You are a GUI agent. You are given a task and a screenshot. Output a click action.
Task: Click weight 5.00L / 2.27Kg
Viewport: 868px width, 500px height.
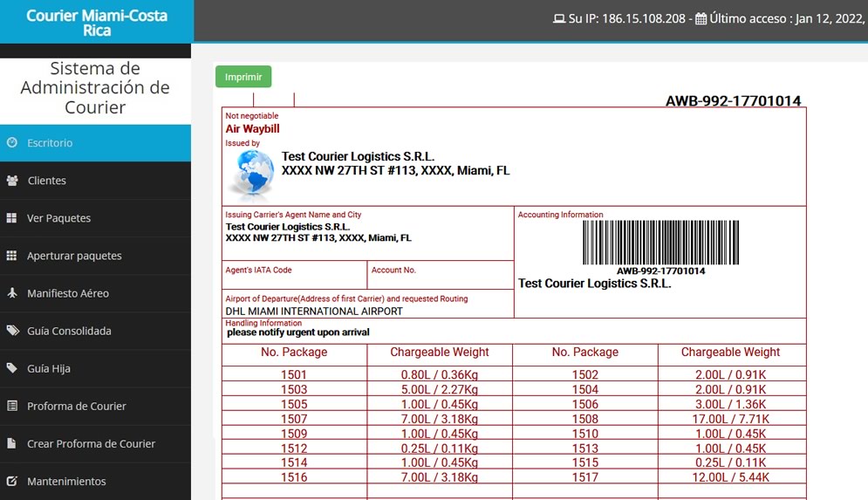[440, 390]
